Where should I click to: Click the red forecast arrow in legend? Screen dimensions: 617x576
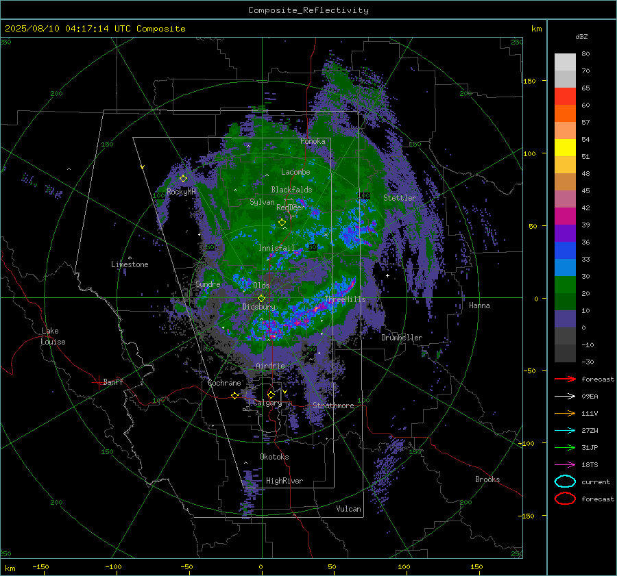(x=565, y=379)
